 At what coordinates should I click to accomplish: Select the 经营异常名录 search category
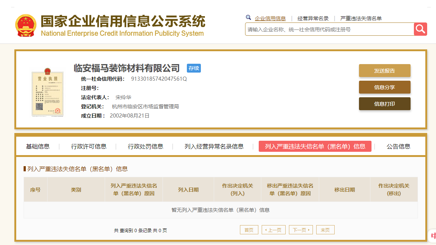[313, 18]
